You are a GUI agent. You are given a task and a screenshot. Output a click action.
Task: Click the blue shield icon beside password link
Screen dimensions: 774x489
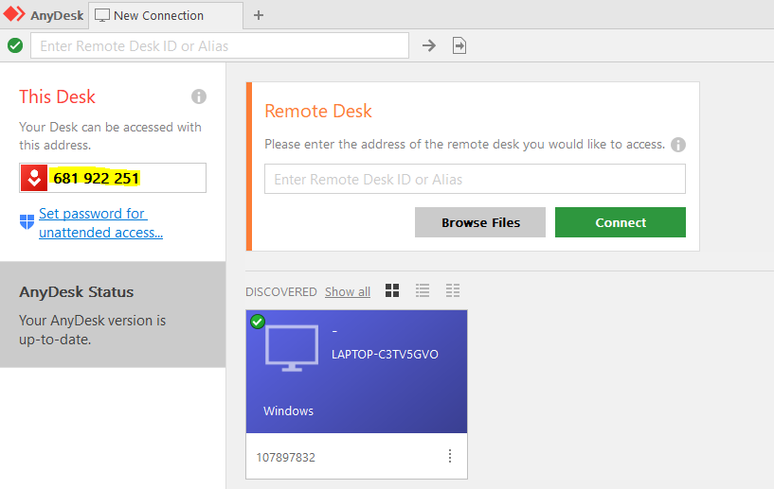pos(27,222)
